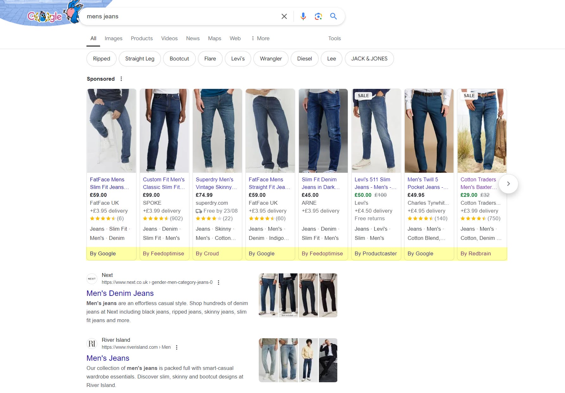Open the Levi's 511 Slim Jeans link
The height and width of the screenshot is (393, 565).
[x=375, y=183]
